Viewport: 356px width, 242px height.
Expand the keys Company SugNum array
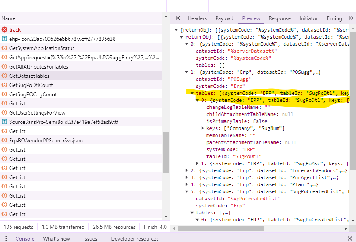[202, 128]
